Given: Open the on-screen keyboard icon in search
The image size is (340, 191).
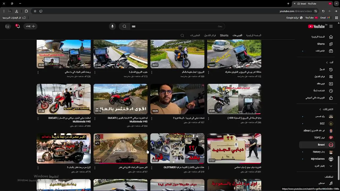Looking at the screenshot, I should 134,26.
